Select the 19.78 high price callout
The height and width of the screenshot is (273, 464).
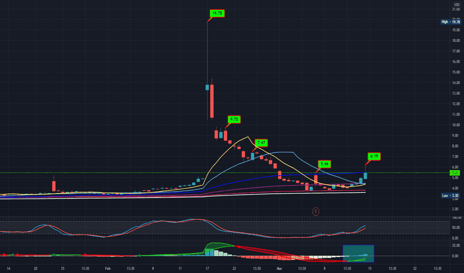(217, 13)
